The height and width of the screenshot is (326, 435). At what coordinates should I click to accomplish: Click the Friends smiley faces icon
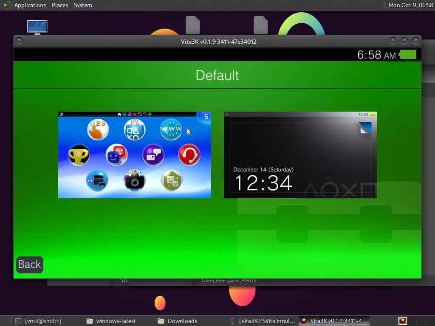pos(116,155)
